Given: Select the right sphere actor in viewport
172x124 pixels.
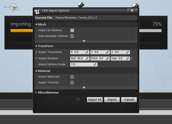Looking at the screenshot, I should [136, 6].
